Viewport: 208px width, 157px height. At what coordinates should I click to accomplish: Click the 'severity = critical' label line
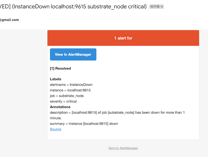[x=63, y=102]
